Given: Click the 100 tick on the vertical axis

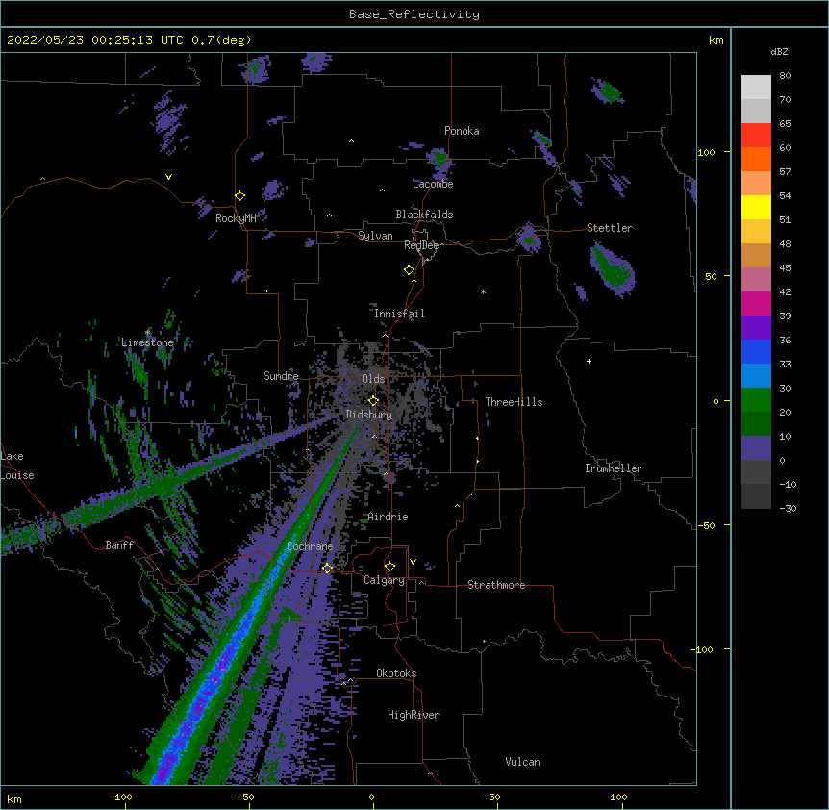Looking at the screenshot, I should (x=706, y=153).
